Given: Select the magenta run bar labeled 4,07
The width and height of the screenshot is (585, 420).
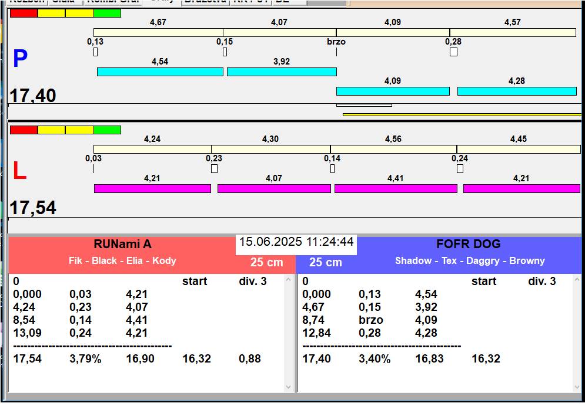Looking at the screenshot, I should click(x=274, y=188).
